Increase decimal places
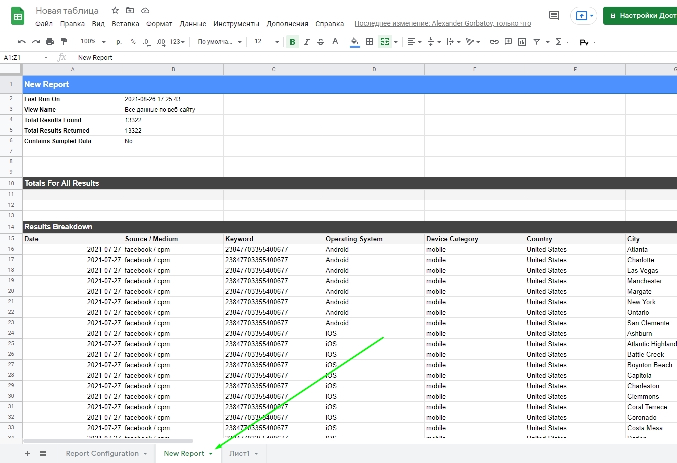Image resolution: width=677 pixels, height=463 pixels. pos(161,42)
